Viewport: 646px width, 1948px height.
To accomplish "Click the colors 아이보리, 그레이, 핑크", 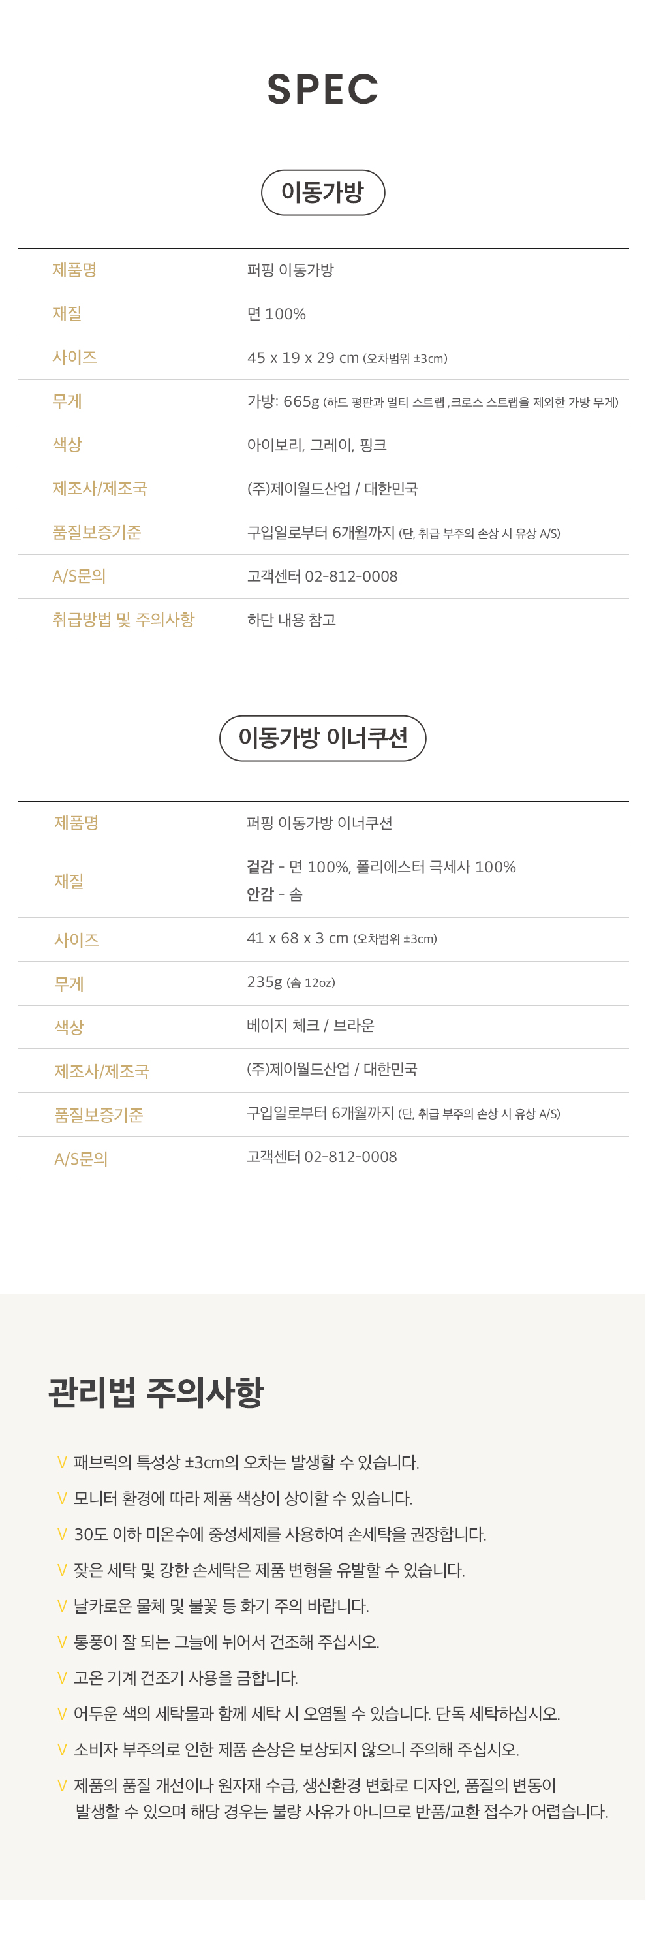I will point(316,445).
